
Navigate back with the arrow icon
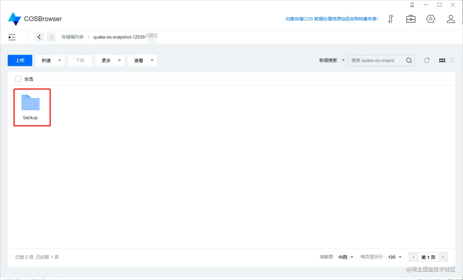pos(39,37)
